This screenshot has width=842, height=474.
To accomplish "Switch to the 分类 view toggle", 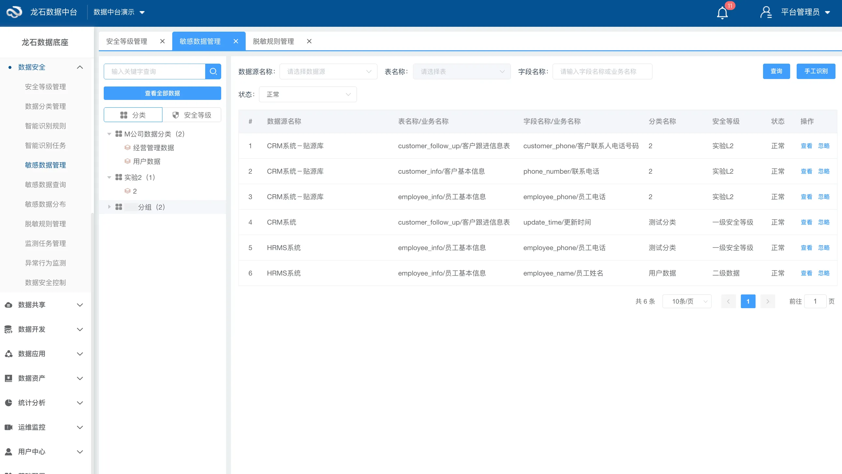I will (133, 115).
